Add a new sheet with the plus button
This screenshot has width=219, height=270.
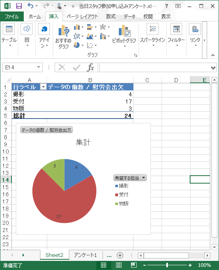(x=120, y=255)
